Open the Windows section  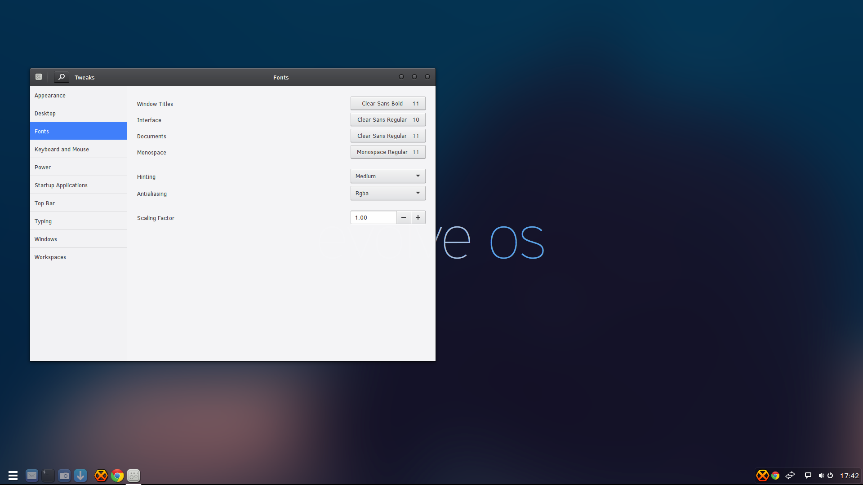pyautogui.click(x=78, y=239)
